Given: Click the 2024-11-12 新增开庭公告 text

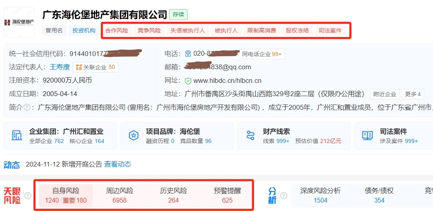Looking at the screenshot, I should point(64,165).
